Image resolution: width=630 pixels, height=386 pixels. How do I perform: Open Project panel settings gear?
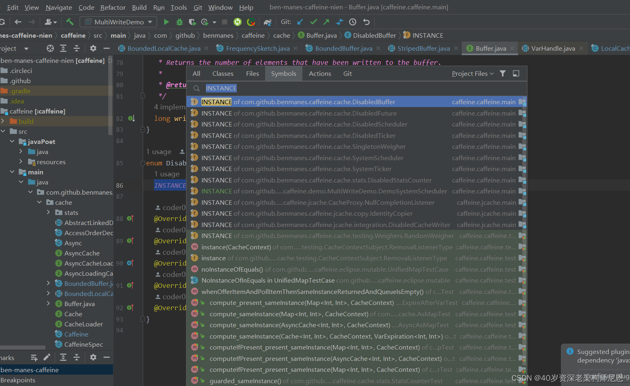click(93, 48)
